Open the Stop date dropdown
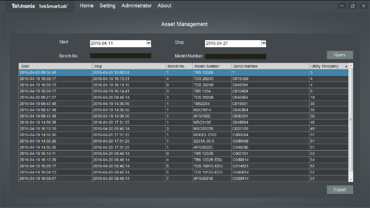This screenshot has width=370, height=208. pos(263,43)
